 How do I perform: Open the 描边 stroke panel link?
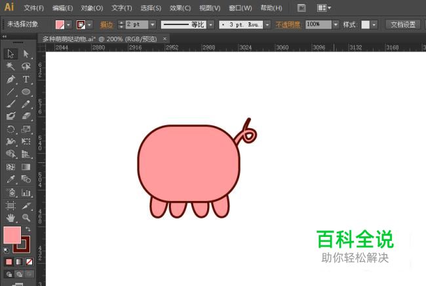106,25
